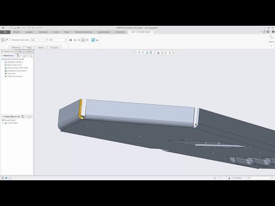Collapse the Model Tree header arrow
This screenshot has width=275, height=206.
[3, 56]
